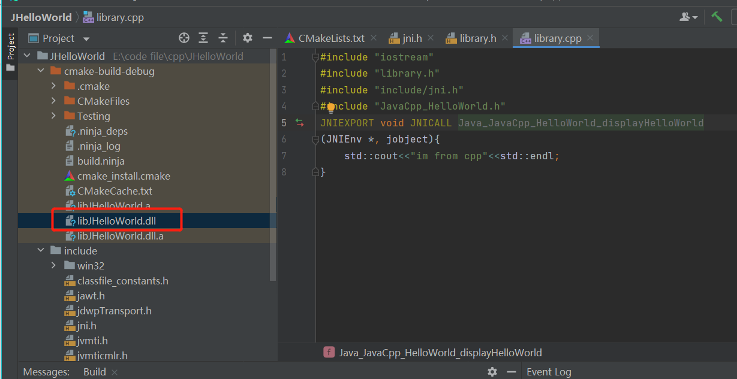Image resolution: width=737 pixels, height=379 pixels.
Task: Close the Build tab in Messages
Action: click(115, 372)
